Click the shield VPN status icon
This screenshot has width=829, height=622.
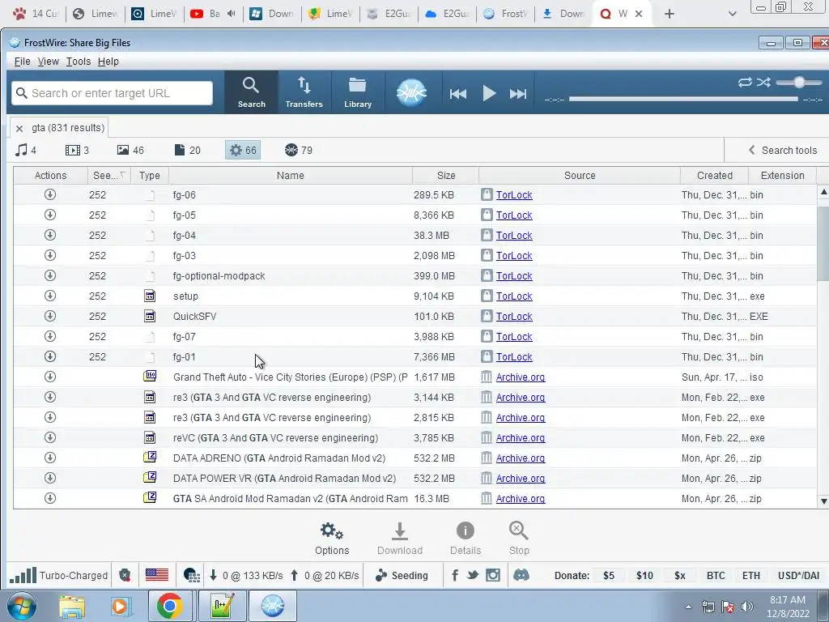coord(125,576)
